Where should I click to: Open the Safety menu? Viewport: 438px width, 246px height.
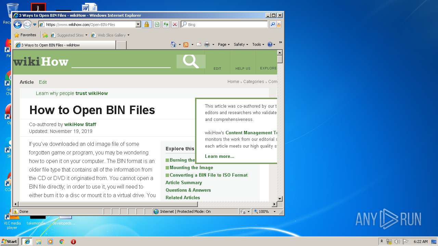coord(241,44)
